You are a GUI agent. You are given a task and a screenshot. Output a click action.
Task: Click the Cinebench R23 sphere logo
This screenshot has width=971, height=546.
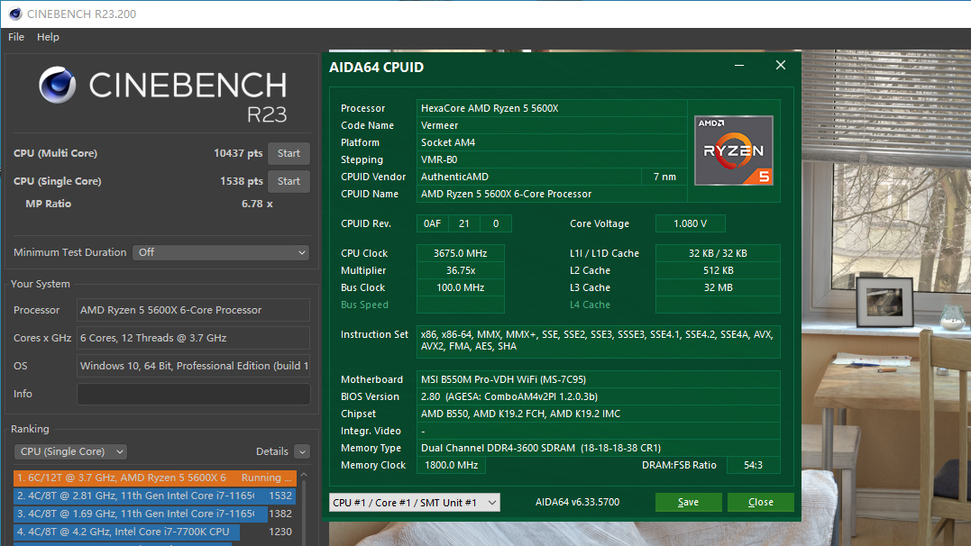pos(57,85)
